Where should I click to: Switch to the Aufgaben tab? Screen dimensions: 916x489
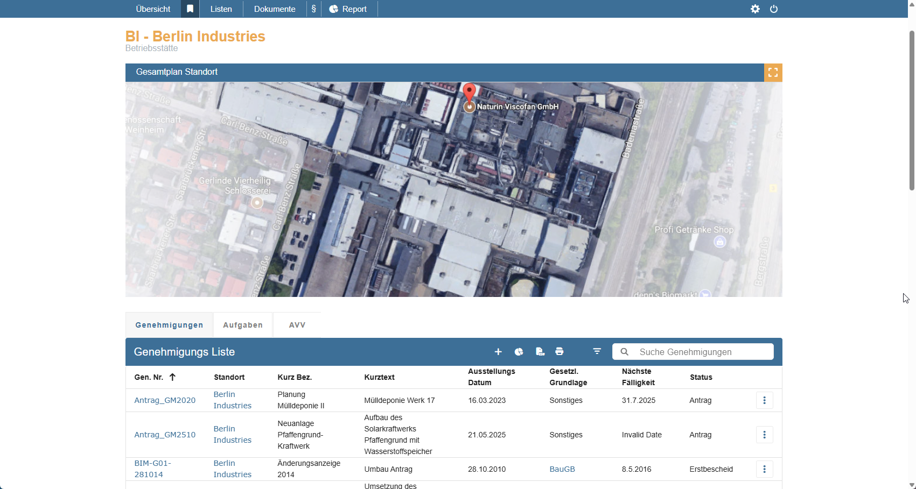(x=243, y=325)
